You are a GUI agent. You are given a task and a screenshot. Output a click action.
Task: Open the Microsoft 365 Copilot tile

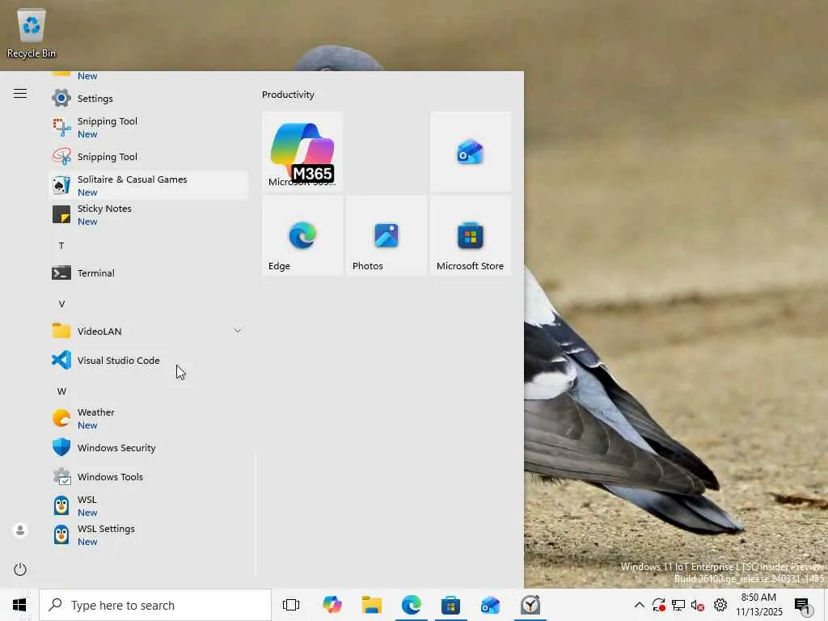[x=302, y=151]
